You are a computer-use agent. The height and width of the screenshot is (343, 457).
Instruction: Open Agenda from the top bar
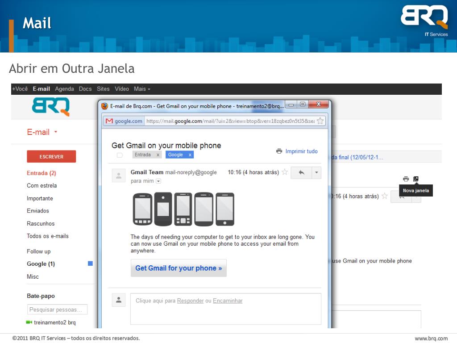pos(64,89)
